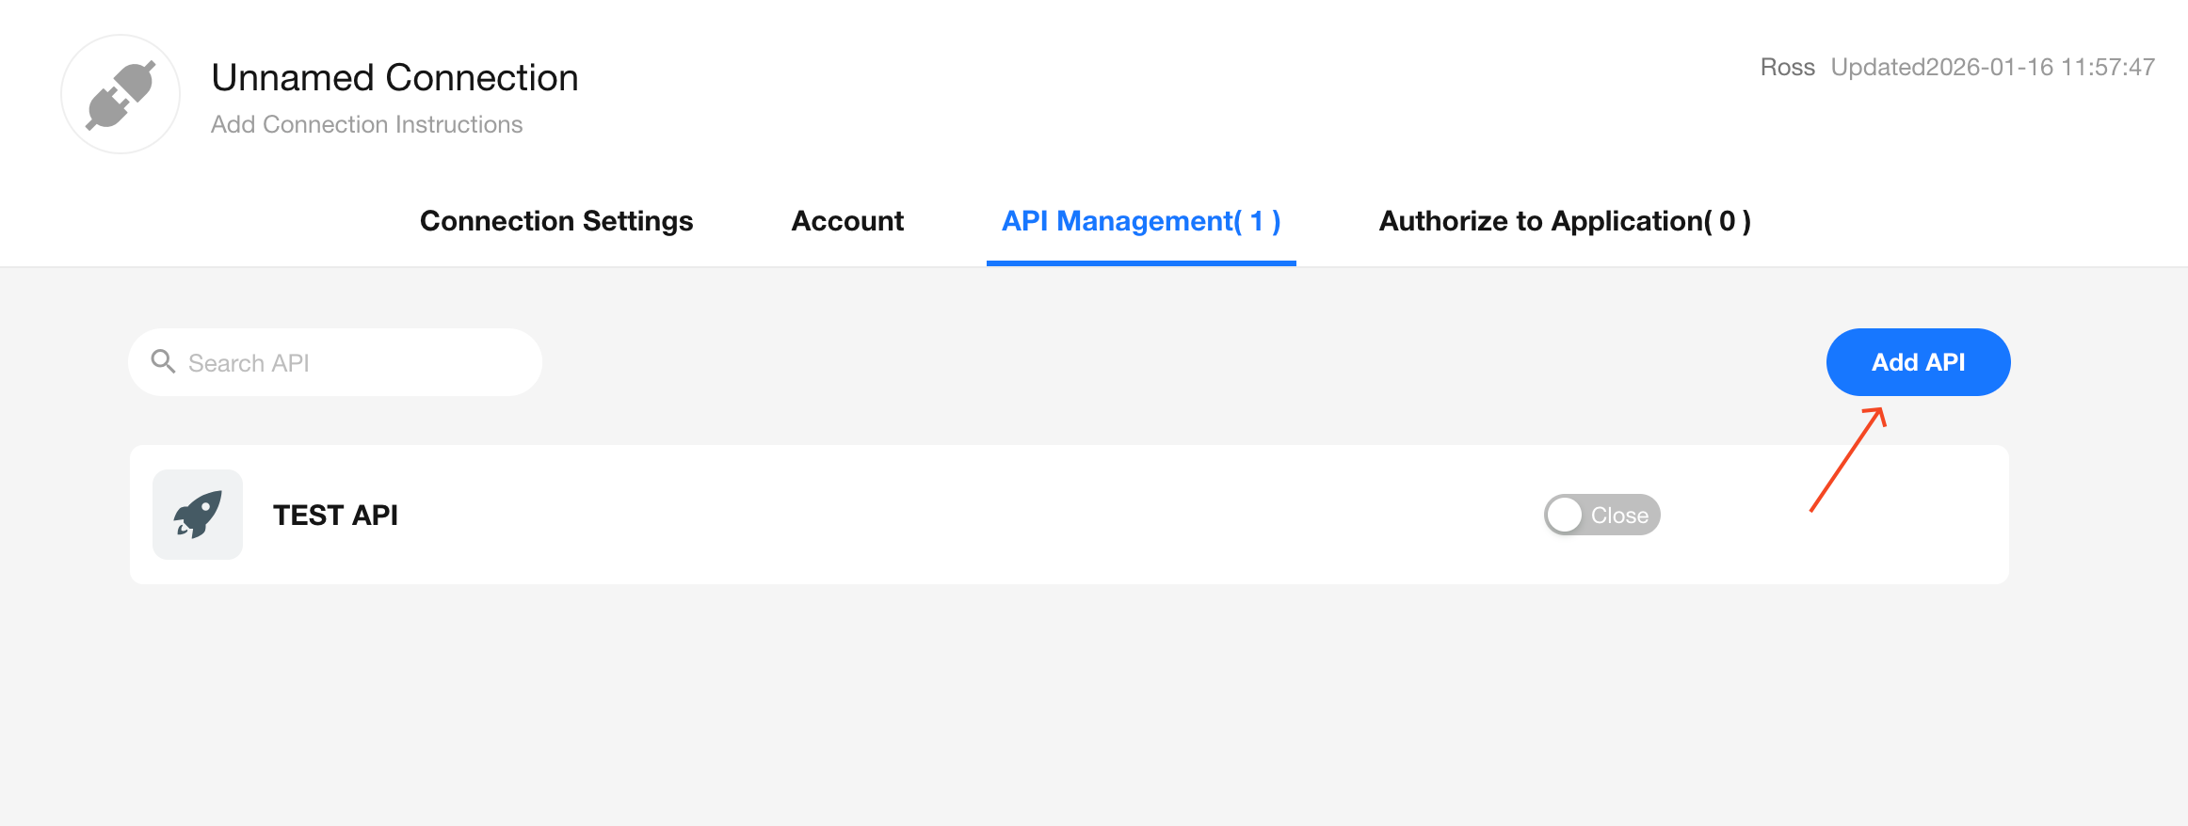Edit the Unnamed Connection title
This screenshot has height=826, width=2188.
click(x=394, y=78)
